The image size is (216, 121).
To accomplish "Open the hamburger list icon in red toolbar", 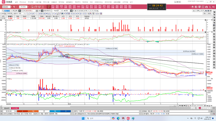I will (43, 7).
